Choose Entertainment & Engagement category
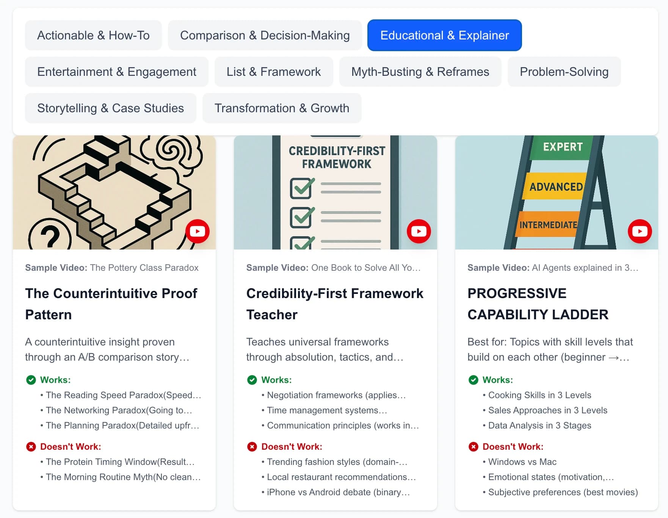The height and width of the screenshot is (518, 668). click(116, 72)
